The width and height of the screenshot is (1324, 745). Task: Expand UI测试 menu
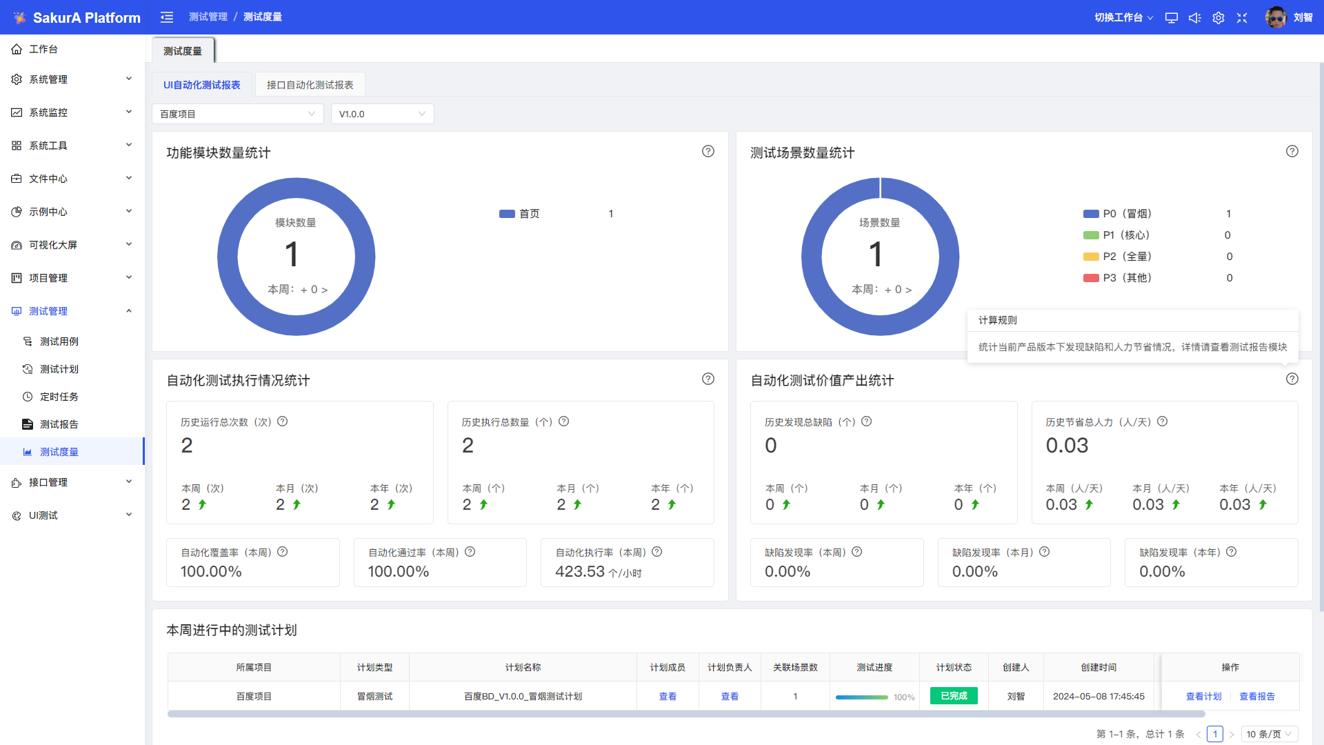pyautogui.click(x=72, y=515)
